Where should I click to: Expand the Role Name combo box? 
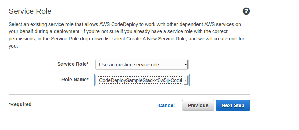point(142,80)
